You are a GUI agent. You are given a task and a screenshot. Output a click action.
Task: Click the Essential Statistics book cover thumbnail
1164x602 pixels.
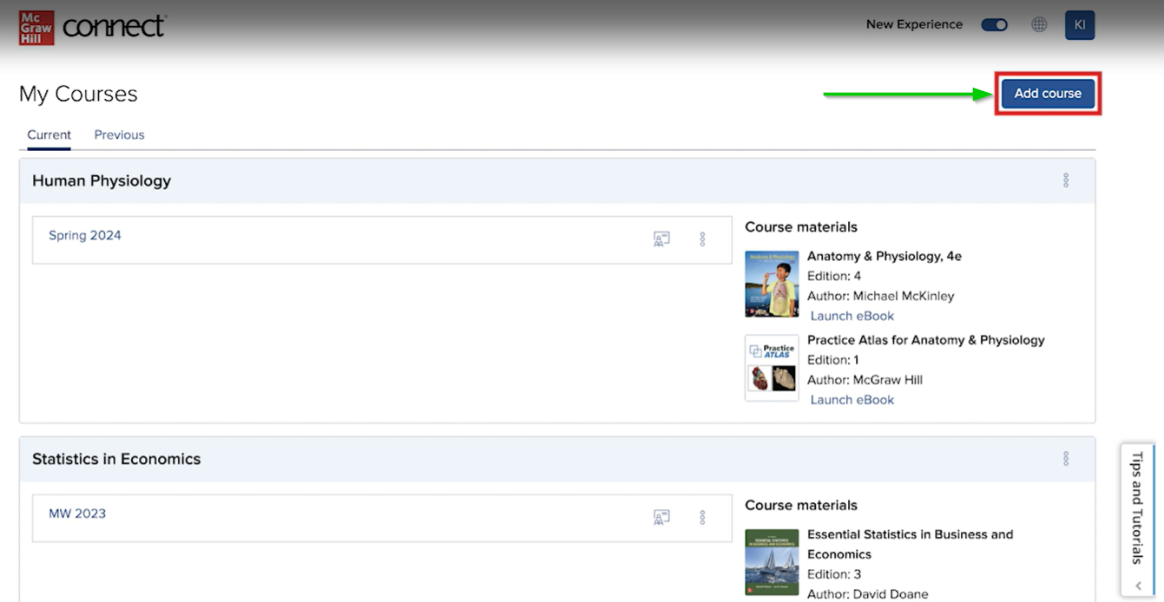tap(772, 561)
